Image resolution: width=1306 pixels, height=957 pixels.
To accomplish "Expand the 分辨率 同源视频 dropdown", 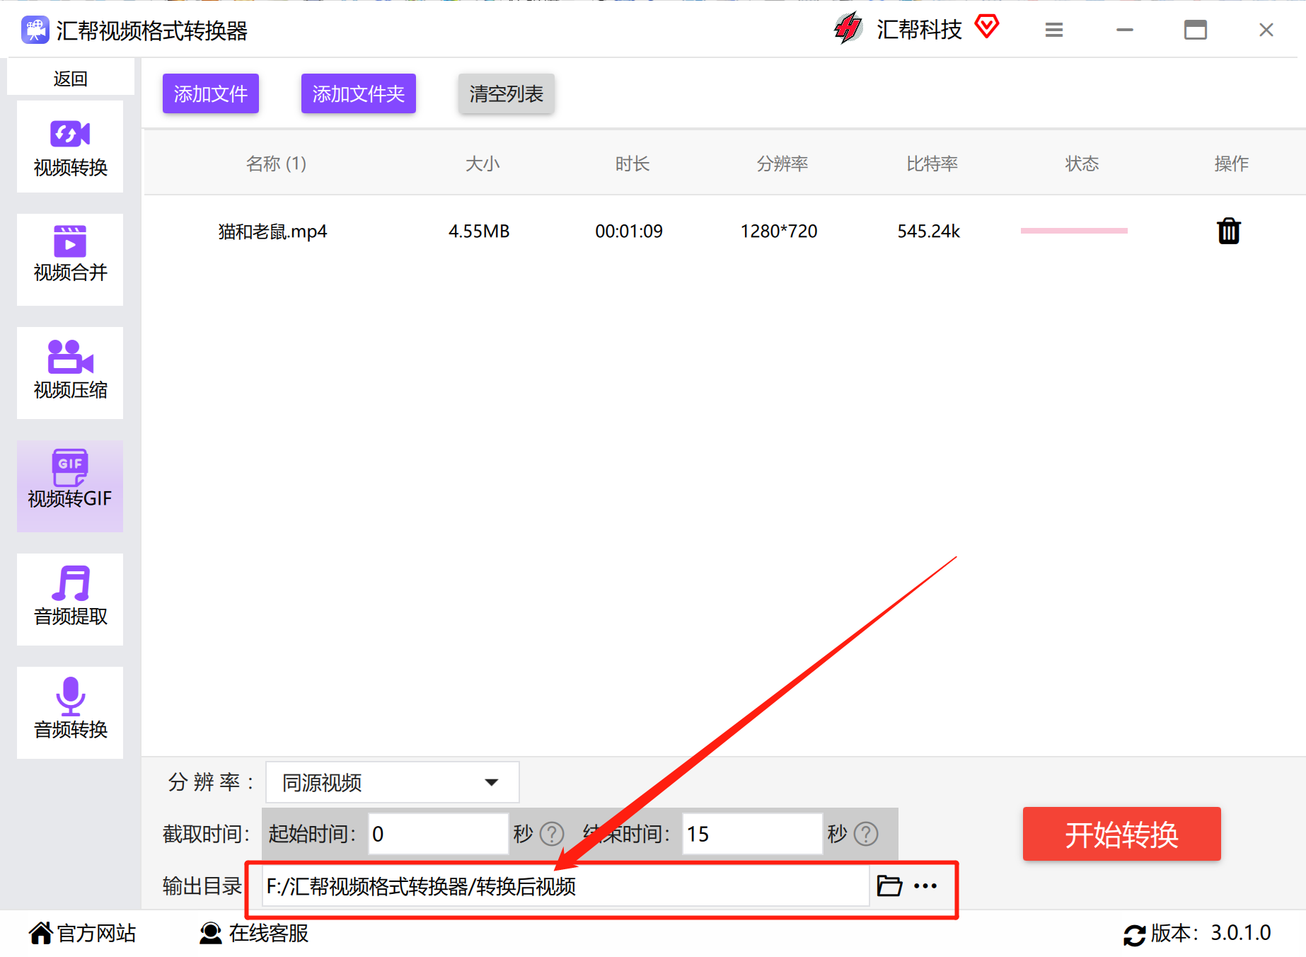I will point(393,782).
